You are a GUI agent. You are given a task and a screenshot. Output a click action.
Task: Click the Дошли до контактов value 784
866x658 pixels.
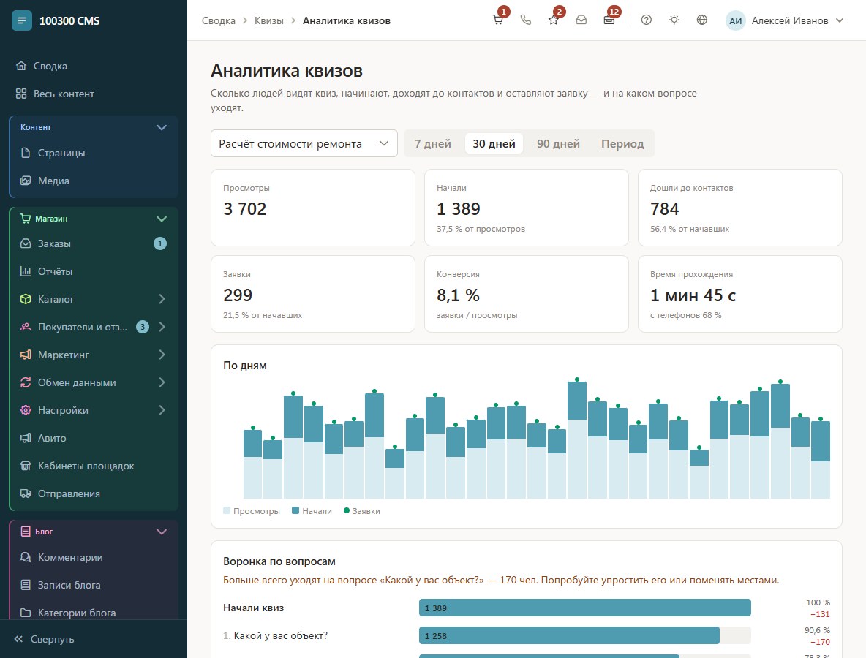point(664,208)
